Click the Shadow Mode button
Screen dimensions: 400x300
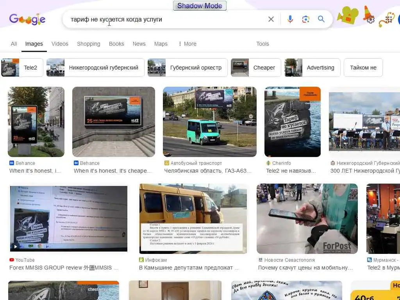(200, 5)
